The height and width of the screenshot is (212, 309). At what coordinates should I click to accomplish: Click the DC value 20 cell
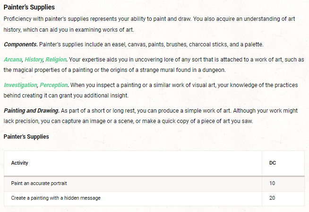click(272, 198)
